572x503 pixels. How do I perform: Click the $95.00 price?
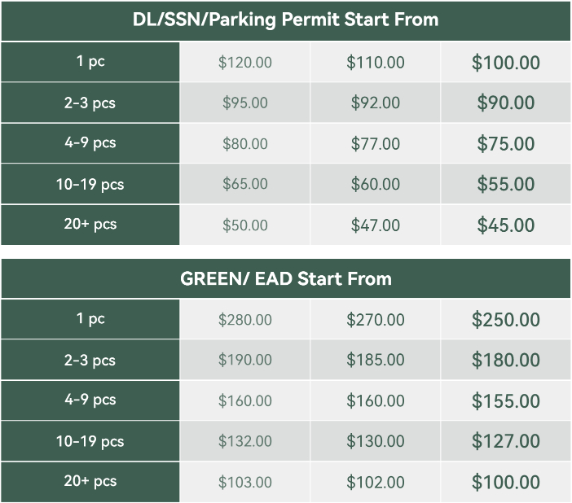tap(245, 103)
